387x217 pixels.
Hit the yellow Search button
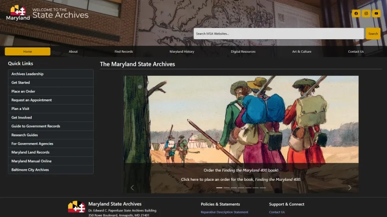pos(373,34)
